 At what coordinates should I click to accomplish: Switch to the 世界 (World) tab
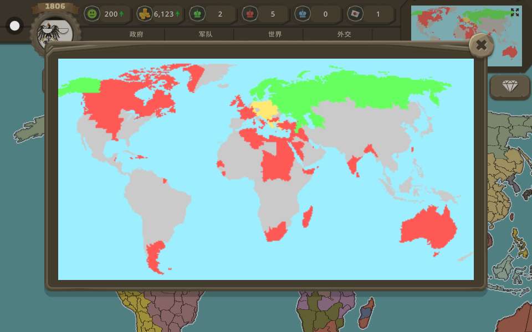[x=275, y=34]
